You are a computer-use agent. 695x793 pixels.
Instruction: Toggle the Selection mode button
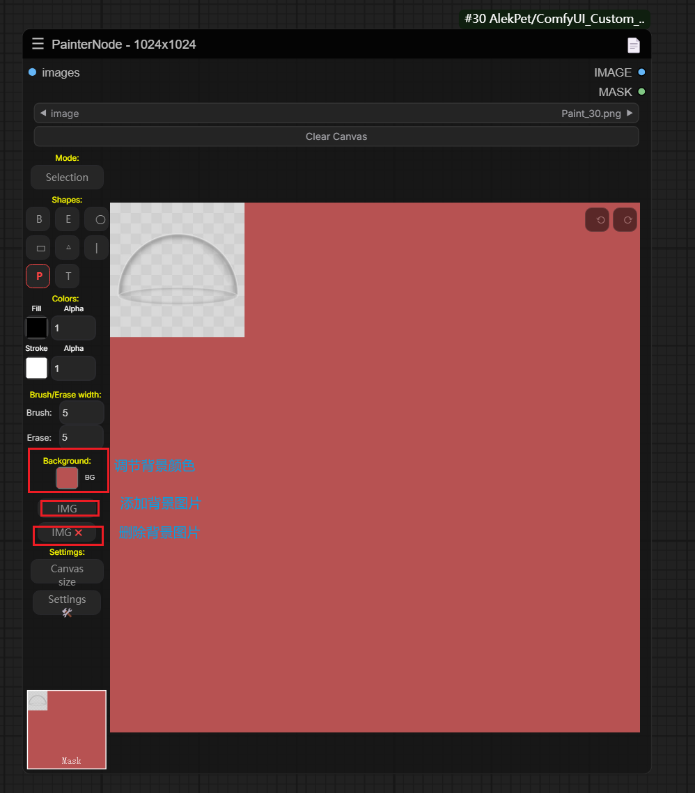pos(67,178)
